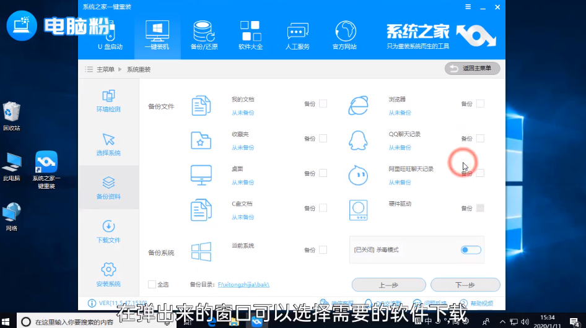Select the 环境检测 step in the sidebar

(108, 101)
